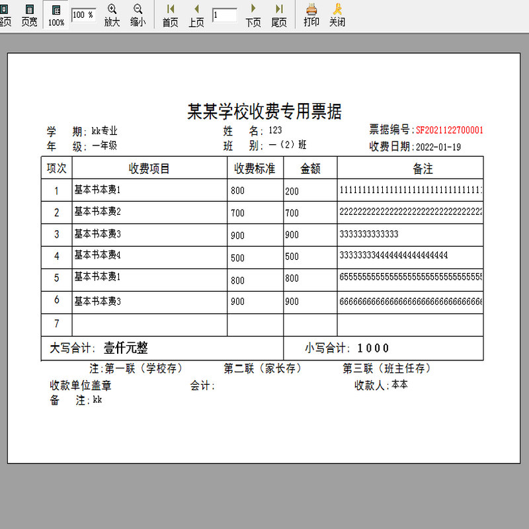This screenshot has width=529, height=529.
Task: Select 基本书本费3 in row 3
Action: click(x=97, y=233)
